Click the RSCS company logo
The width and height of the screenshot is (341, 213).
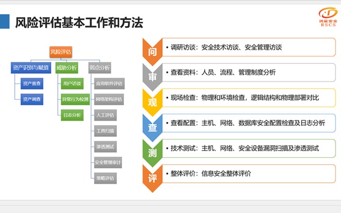click(x=328, y=17)
